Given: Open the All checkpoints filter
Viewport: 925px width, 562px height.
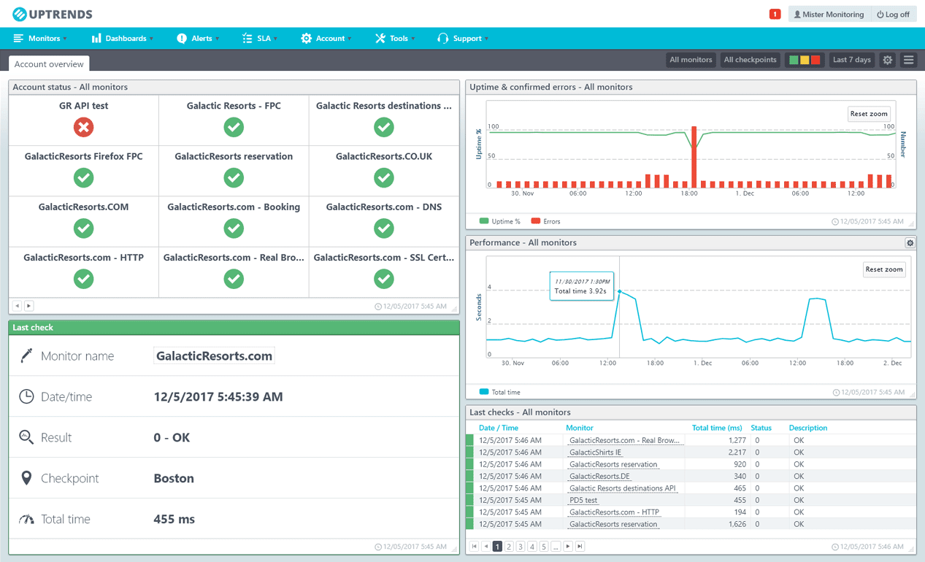Looking at the screenshot, I should tap(750, 60).
